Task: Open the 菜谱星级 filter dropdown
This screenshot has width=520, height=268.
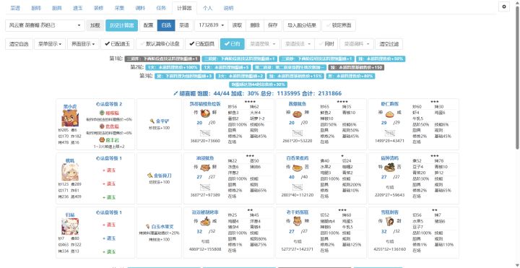Action: [x=262, y=44]
